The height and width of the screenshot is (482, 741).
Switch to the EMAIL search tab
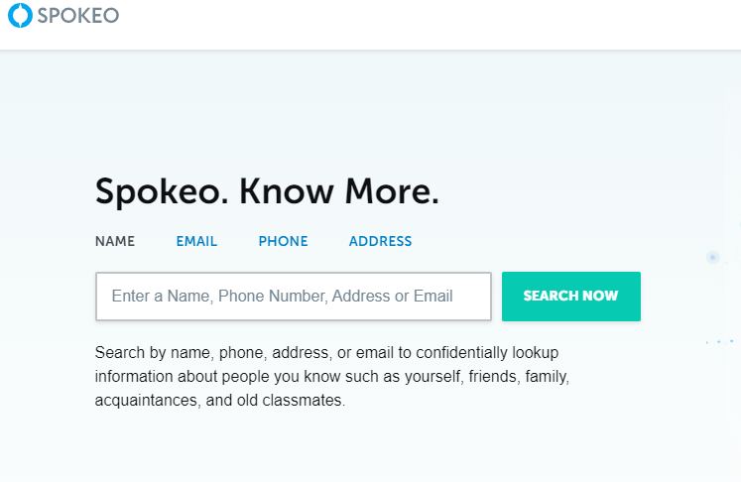(196, 241)
